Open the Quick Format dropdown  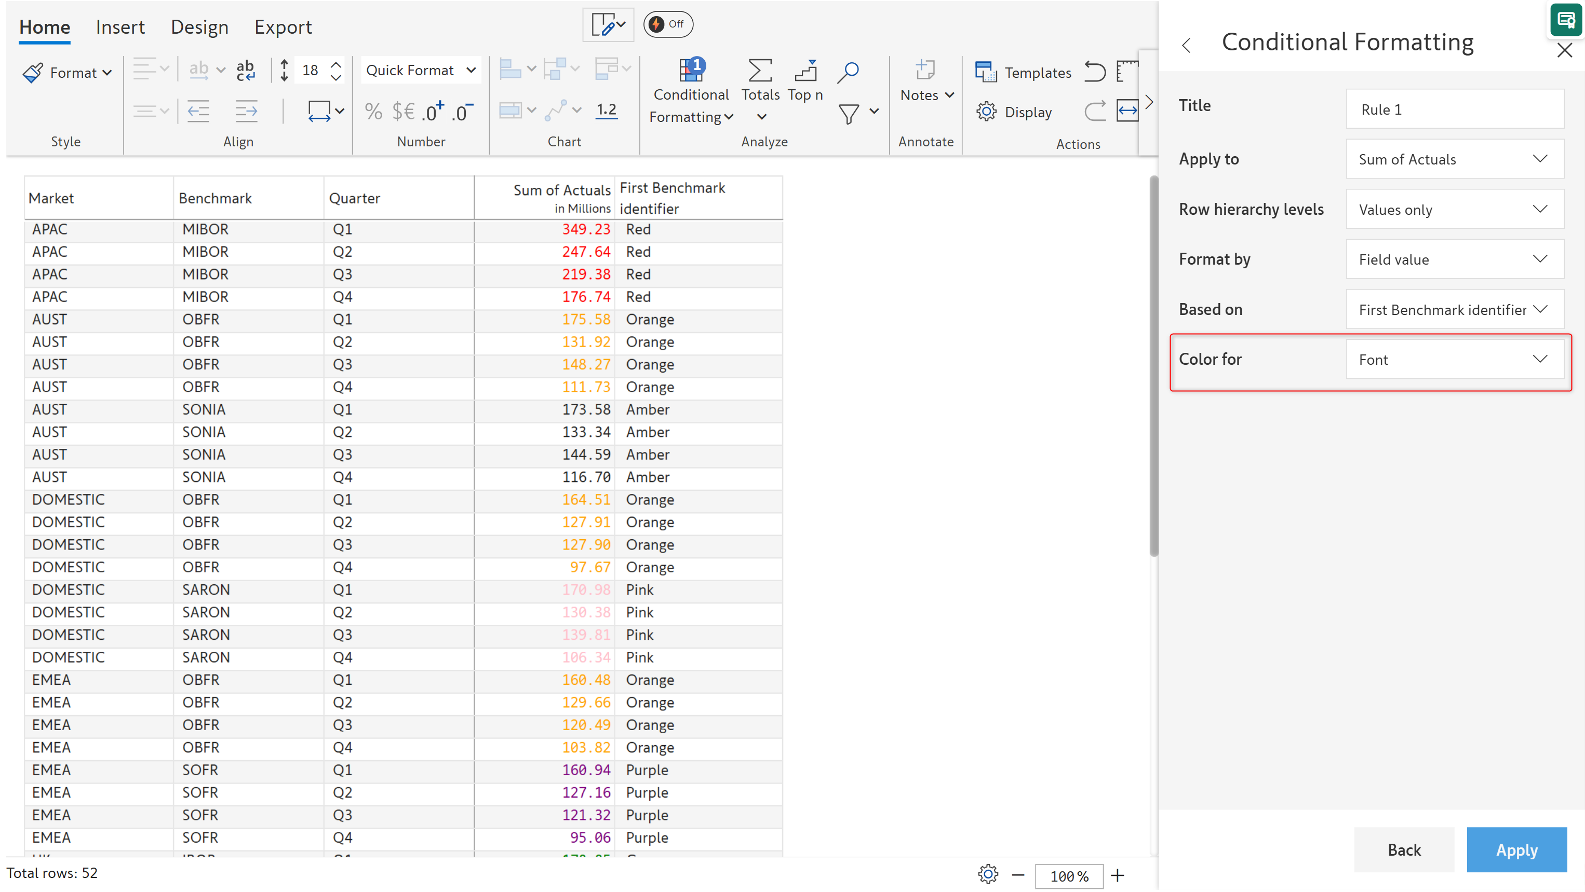(x=420, y=71)
